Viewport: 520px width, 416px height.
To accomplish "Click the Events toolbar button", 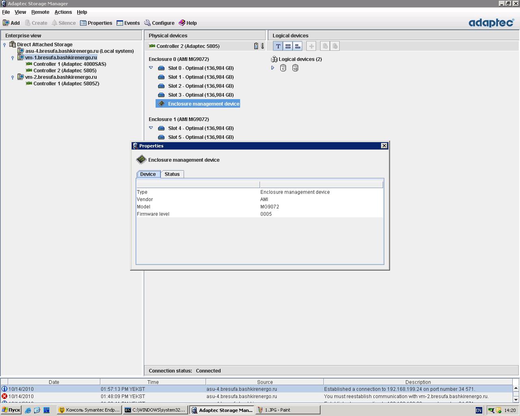I will (x=128, y=23).
